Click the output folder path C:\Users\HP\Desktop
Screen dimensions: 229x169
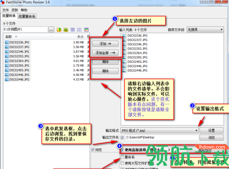click(162, 138)
